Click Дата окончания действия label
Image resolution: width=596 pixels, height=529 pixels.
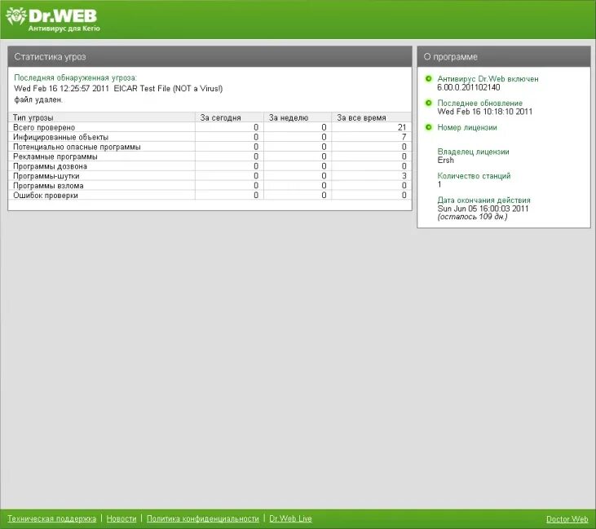pyautogui.click(x=483, y=200)
